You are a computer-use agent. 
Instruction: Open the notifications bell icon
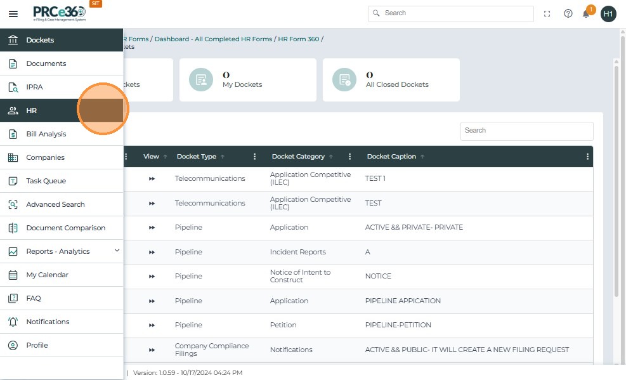(587, 13)
